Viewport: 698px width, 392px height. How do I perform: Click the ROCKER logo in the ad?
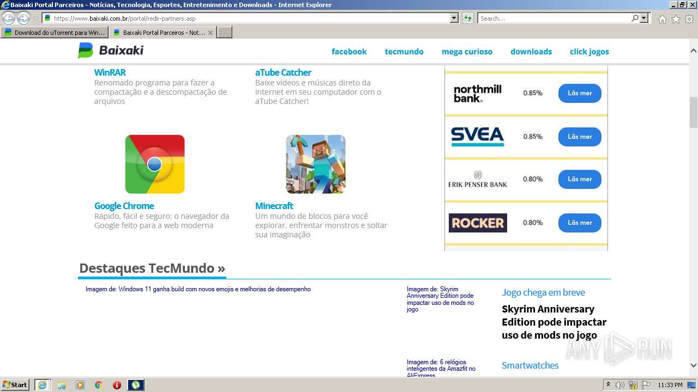pos(478,223)
